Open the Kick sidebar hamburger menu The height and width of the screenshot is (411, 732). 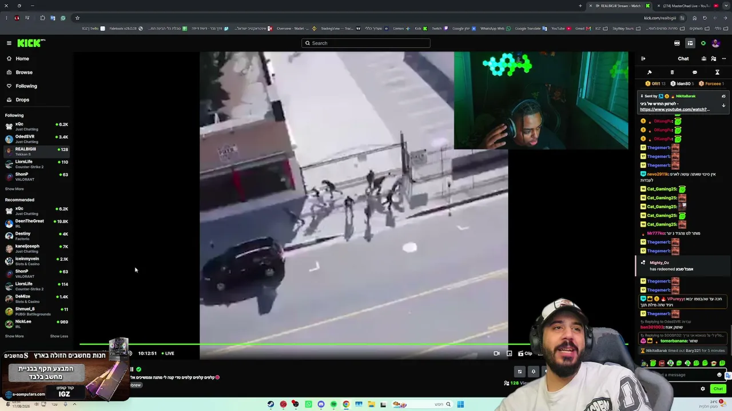click(x=9, y=43)
